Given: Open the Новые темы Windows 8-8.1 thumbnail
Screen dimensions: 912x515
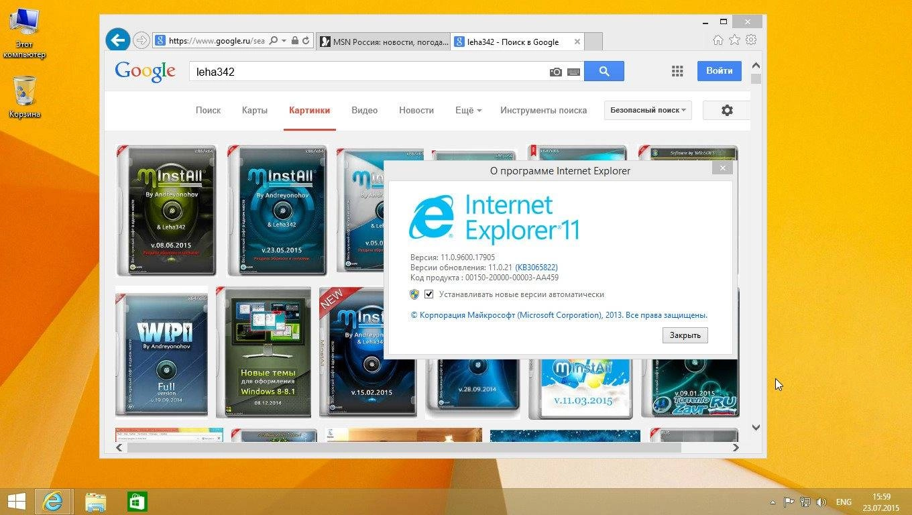Looking at the screenshot, I should [264, 352].
